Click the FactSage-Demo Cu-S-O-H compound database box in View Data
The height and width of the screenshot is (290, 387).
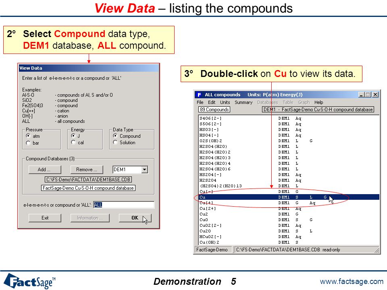(88, 188)
